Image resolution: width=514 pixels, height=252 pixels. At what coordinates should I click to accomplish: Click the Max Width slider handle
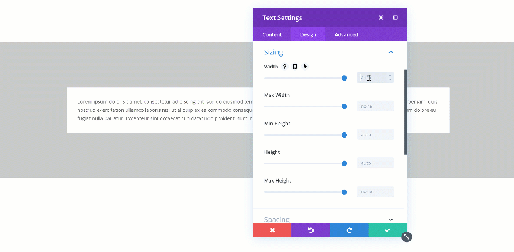pos(345,106)
